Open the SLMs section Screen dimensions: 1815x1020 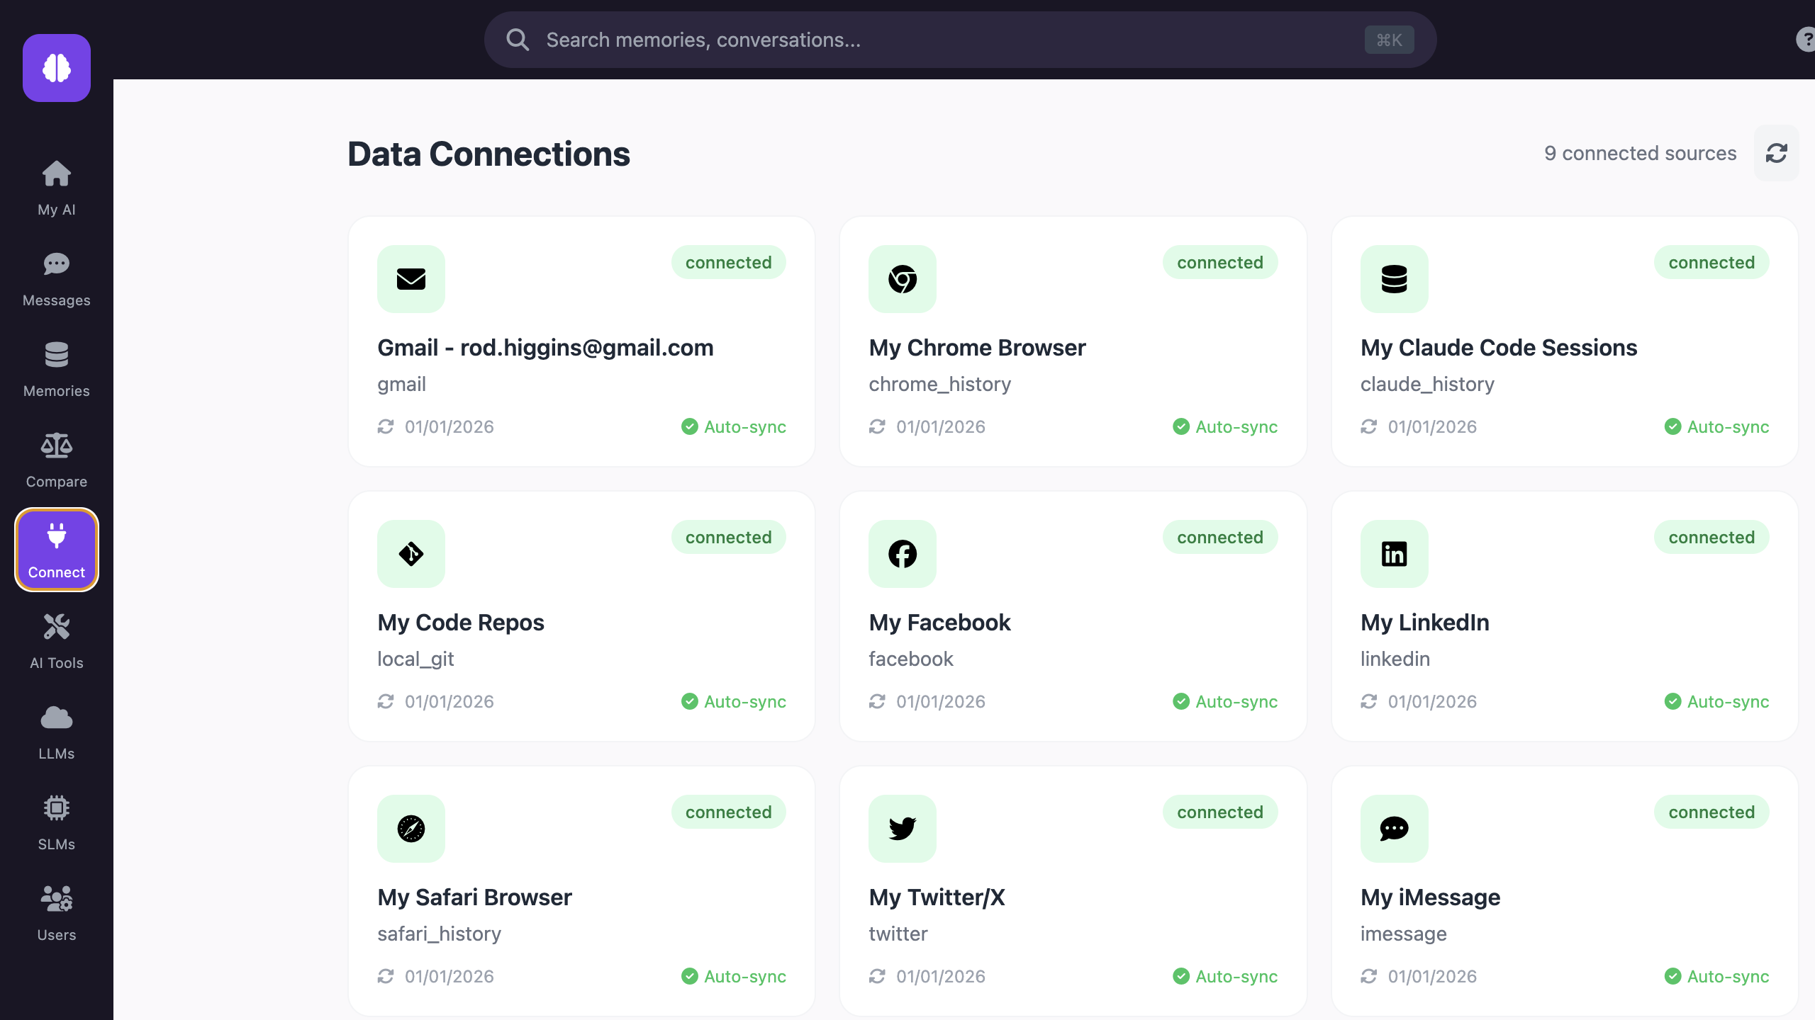click(x=56, y=822)
